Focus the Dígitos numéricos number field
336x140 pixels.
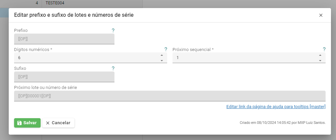86,58
